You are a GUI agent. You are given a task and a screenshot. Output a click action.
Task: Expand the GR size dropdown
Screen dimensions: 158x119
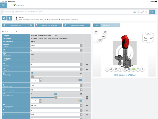(x=81, y=50)
